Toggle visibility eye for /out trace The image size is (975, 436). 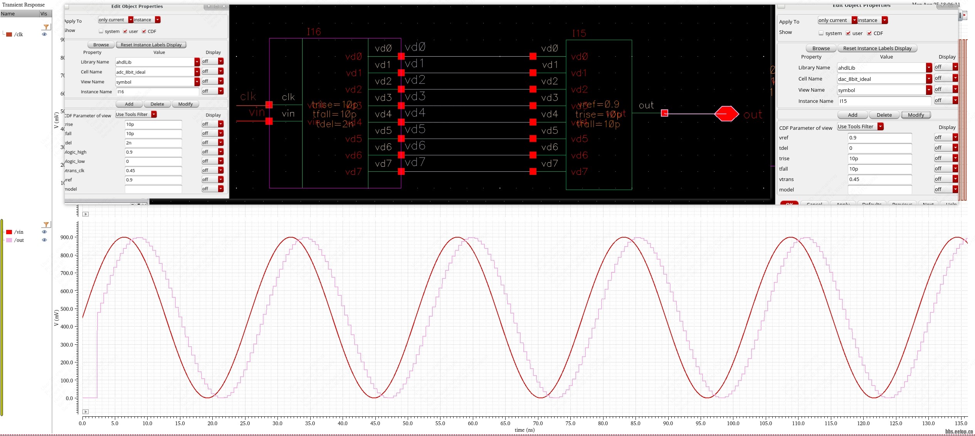(x=44, y=240)
